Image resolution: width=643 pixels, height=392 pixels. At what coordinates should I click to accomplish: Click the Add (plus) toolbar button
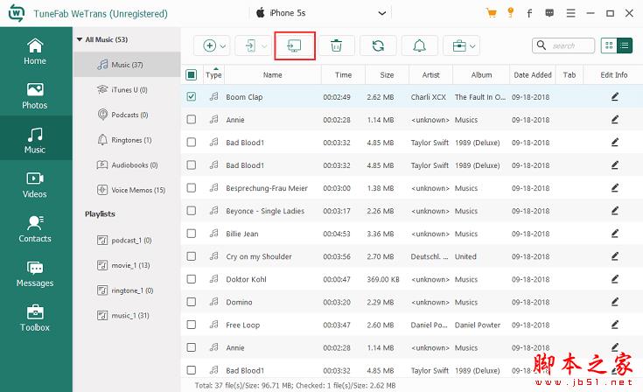[x=210, y=45]
